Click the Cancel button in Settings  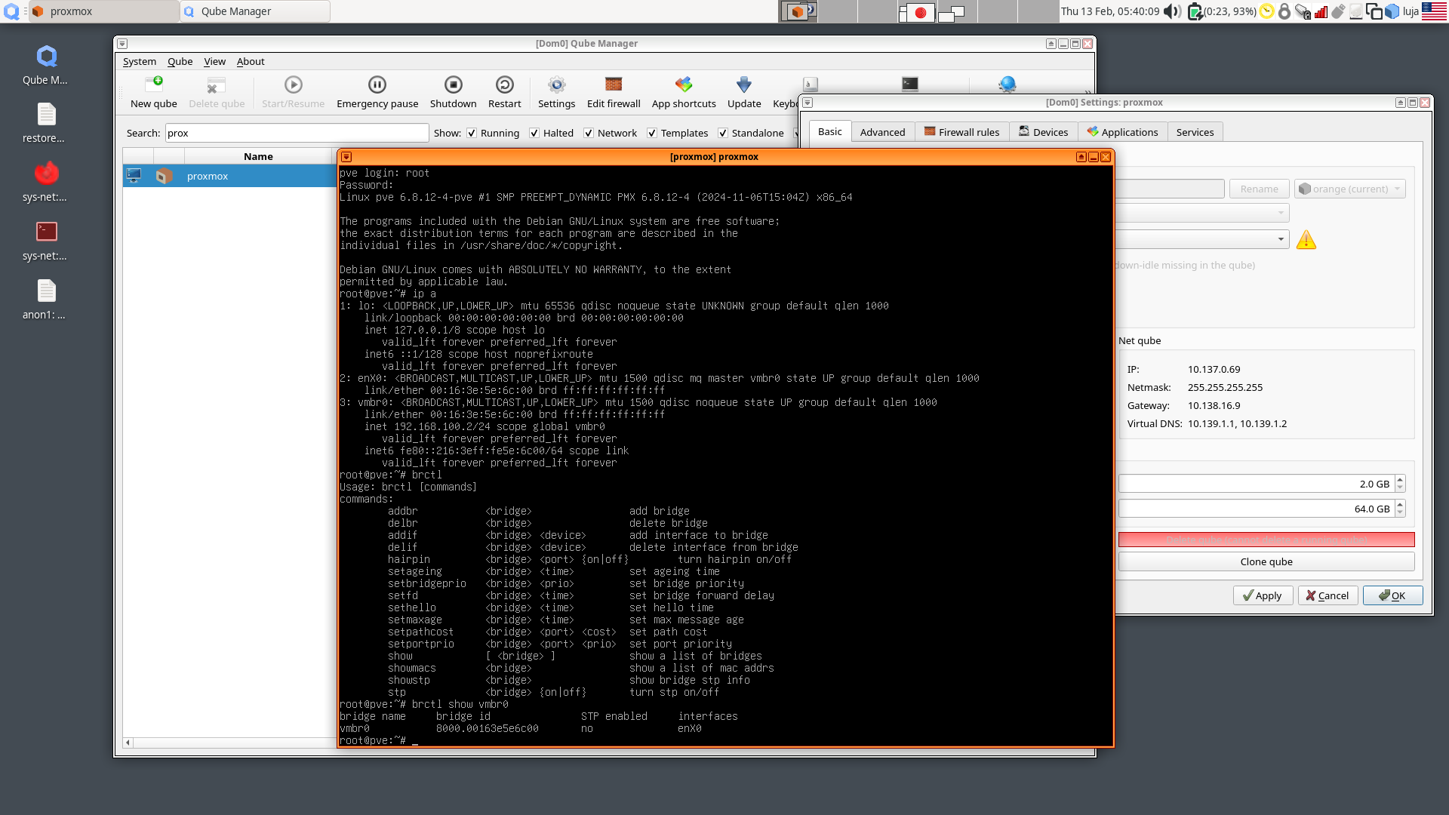pyautogui.click(x=1327, y=595)
